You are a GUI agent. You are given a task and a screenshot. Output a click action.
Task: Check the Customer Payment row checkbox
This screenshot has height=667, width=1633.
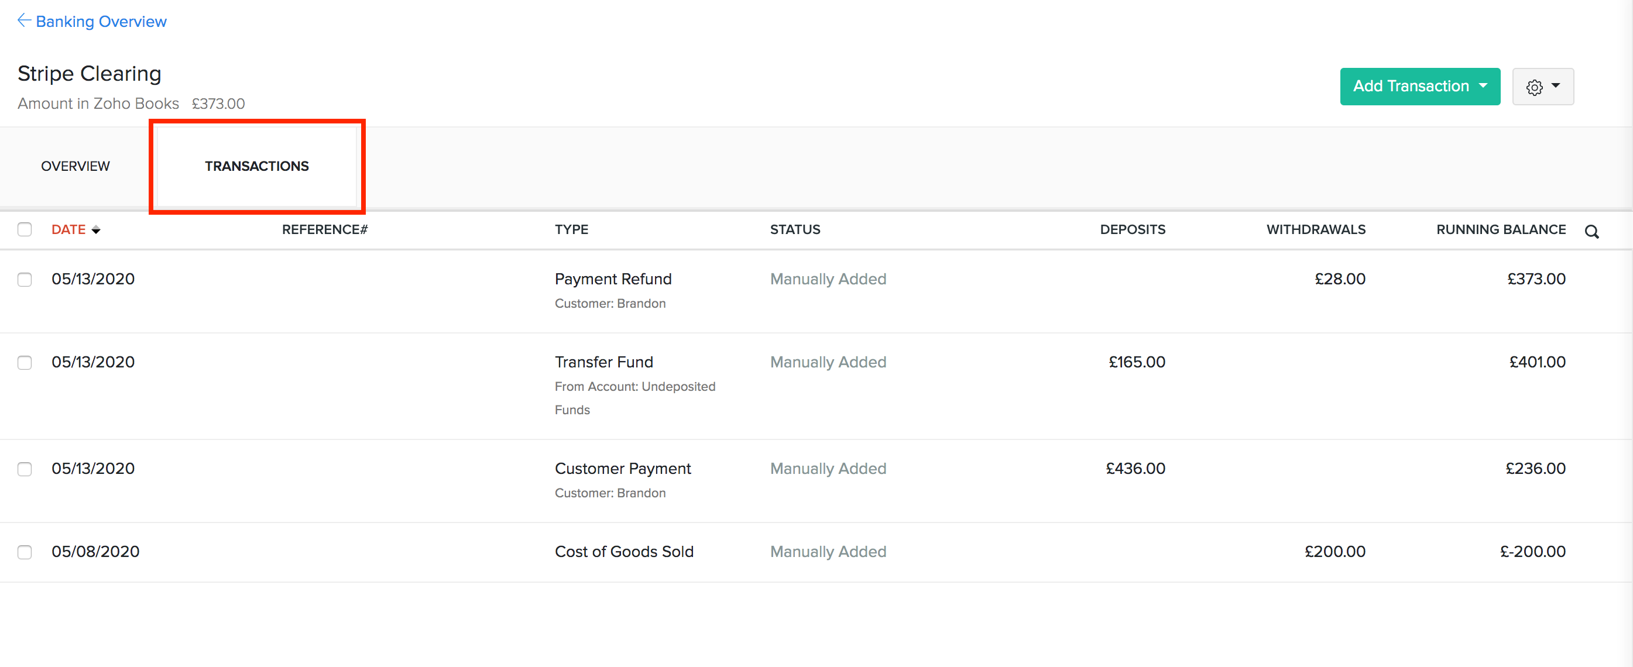(x=24, y=469)
